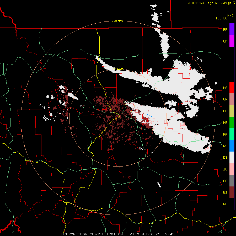Click the BI legend label
The image size is (236, 236).
click(x=225, y=192)
